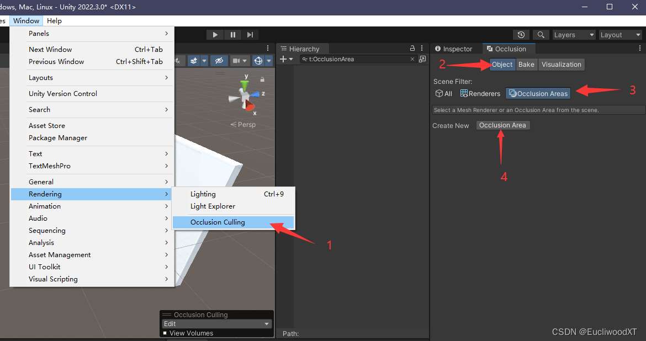Open the Undo History icon
The image size is (646, 341).
tap(521, 35)
